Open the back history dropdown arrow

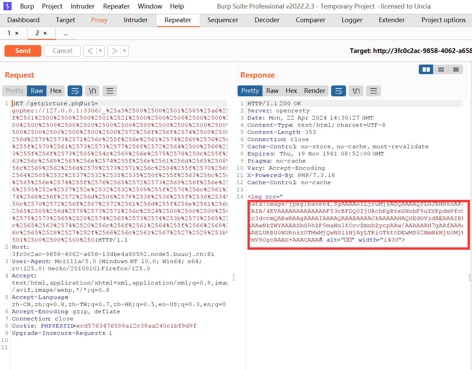(x=100, y=51)
